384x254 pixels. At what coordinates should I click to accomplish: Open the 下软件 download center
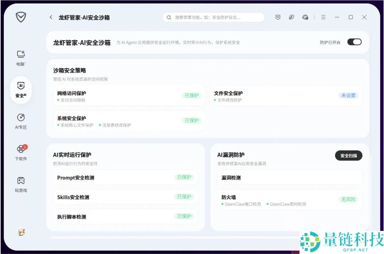(x=21, y=150)
